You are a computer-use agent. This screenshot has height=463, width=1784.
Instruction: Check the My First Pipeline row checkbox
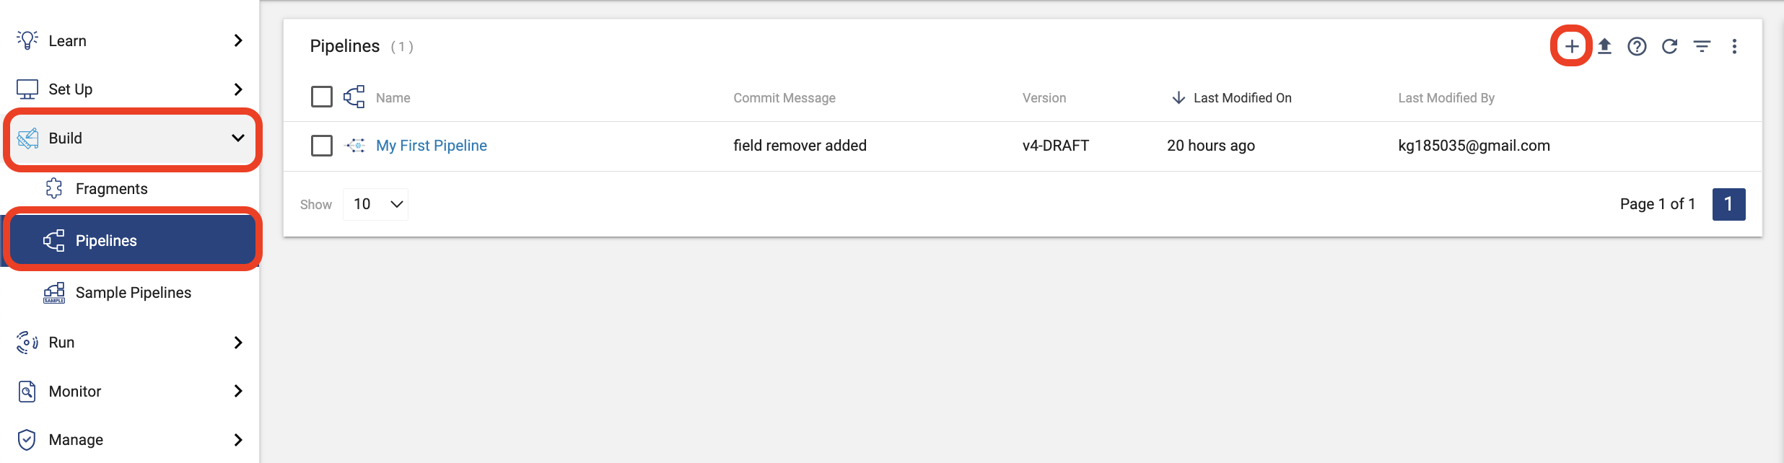(321, 145)
